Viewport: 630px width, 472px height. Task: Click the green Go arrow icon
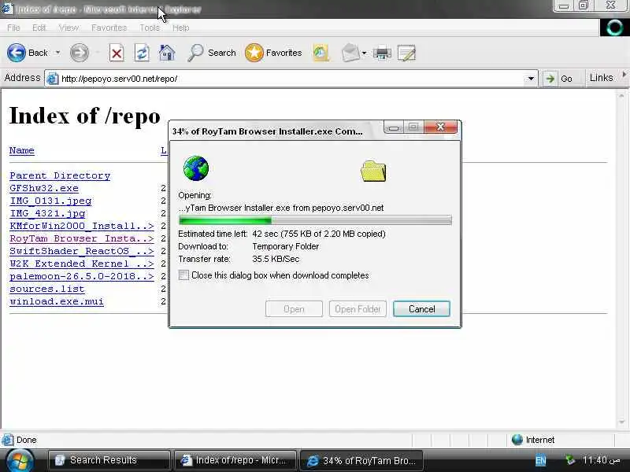point(550,79)
